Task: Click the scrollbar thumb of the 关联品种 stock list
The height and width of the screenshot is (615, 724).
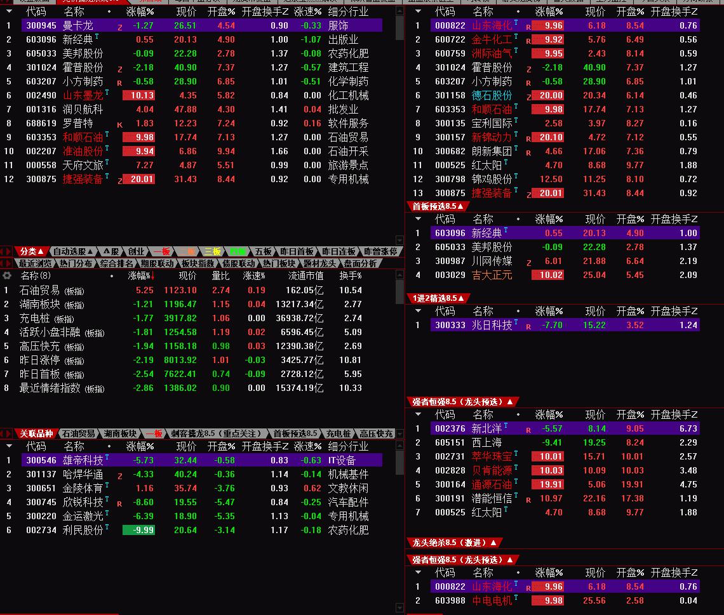Action: tap(400, 463)
